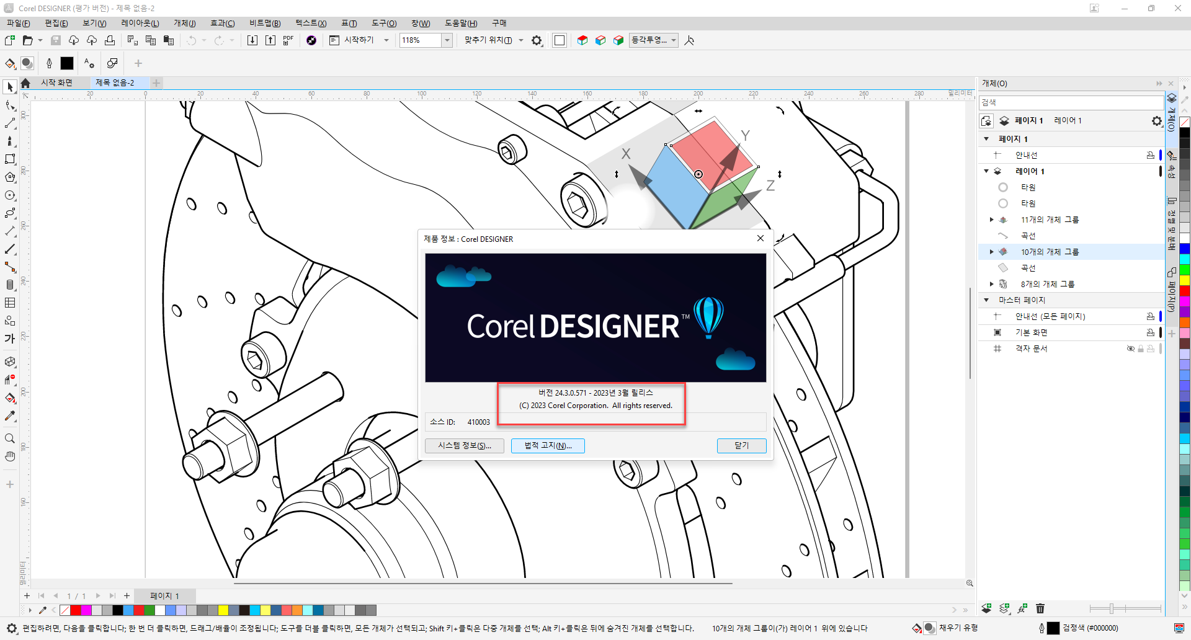Click the Print icon in toolbar
The image size is (1191, 640).
click(110, 40)
